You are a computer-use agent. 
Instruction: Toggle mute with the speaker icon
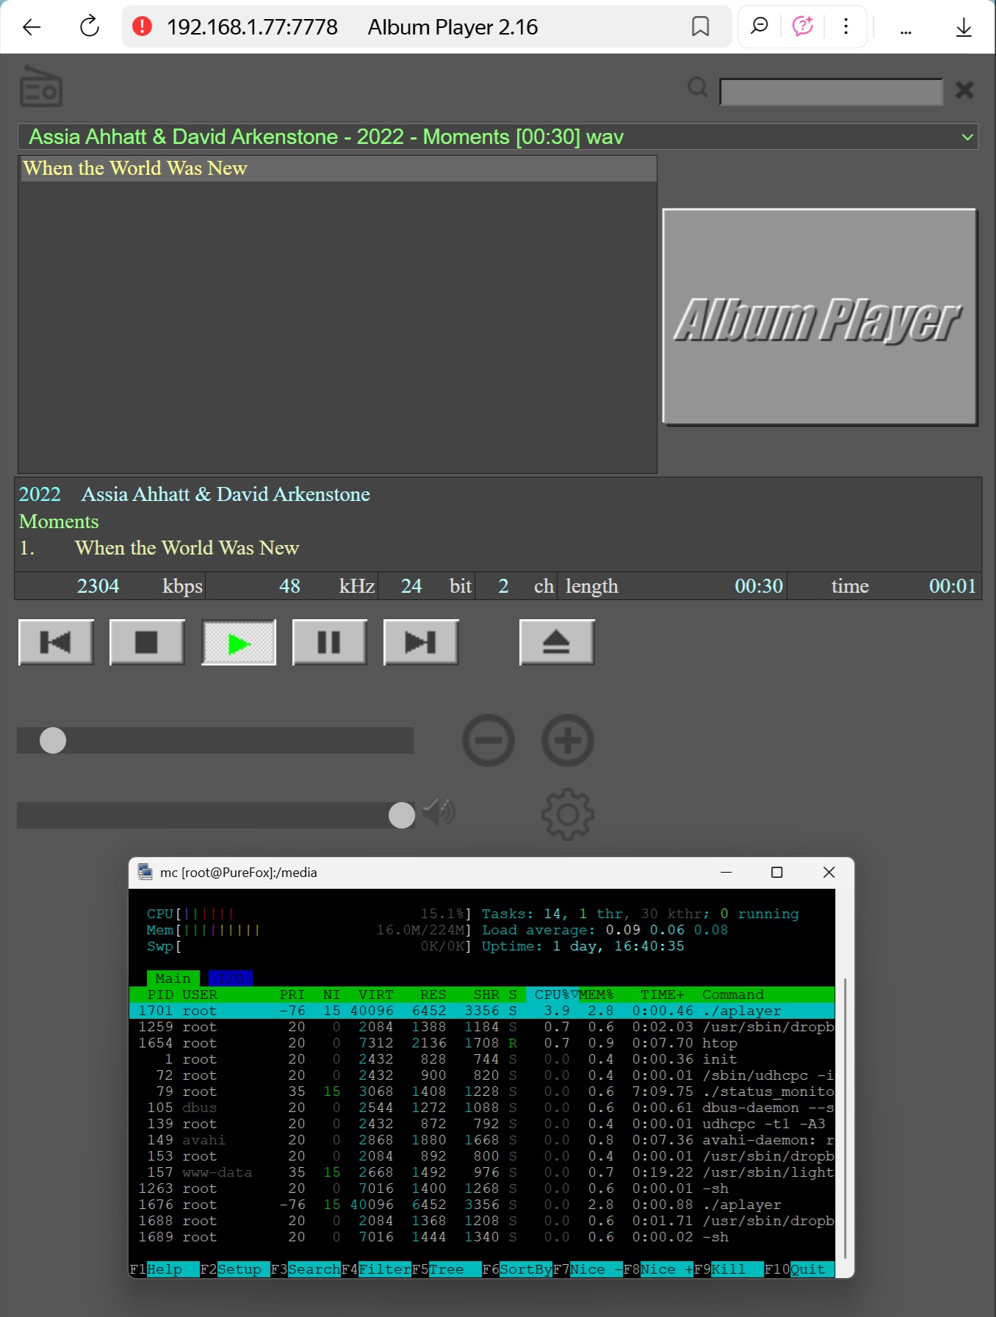pos(439,812)
